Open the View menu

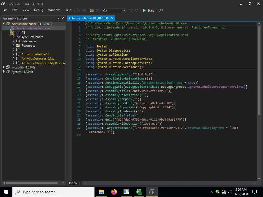tap(26, 10)
